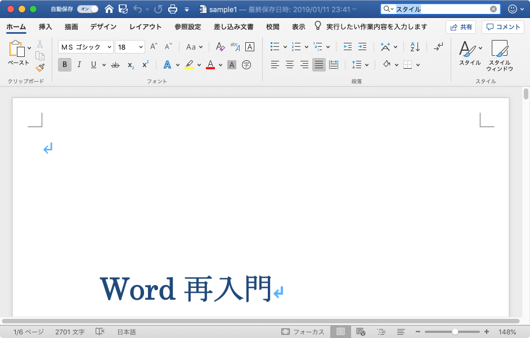Open the デザイン tab
This screenshot has width=530, height=338.
click(x=104, y=26)
